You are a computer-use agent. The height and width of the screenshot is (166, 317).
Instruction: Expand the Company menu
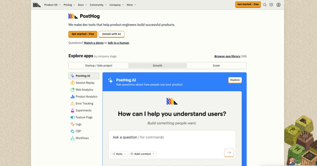pos(117,5)
